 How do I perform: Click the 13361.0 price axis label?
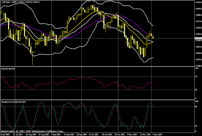coord(199,34)
